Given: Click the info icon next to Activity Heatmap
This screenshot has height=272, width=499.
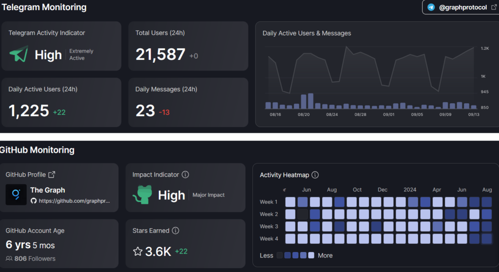Looking at the screenshot, I should click(315, 175).
